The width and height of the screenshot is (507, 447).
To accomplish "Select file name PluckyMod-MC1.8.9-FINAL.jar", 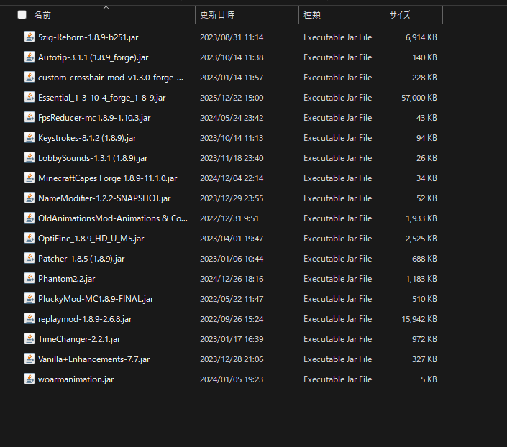I will pyautogui.click(x=96, y=299).
